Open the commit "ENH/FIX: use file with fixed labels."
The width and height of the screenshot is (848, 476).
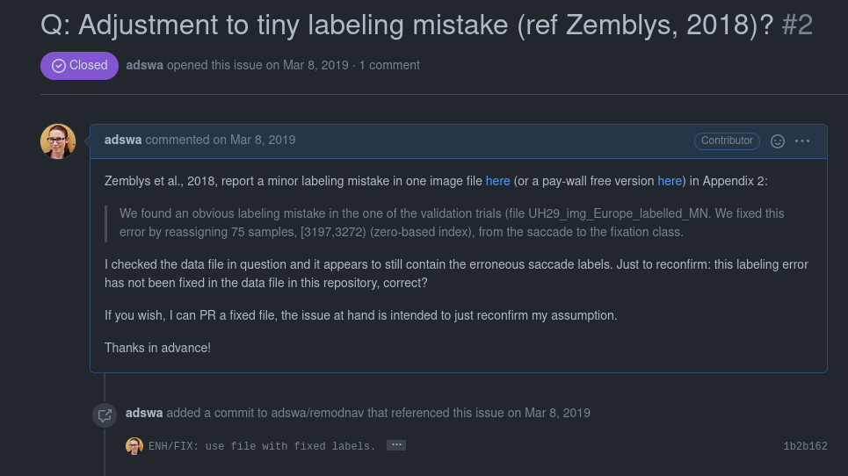click(262, 446)
